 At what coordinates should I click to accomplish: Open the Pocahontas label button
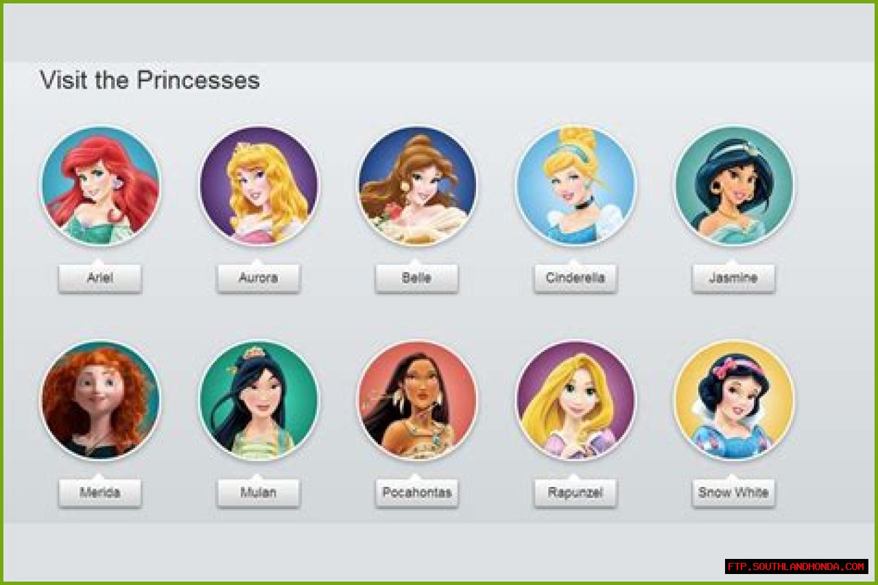pyautogui.click(x=416, y=492)
